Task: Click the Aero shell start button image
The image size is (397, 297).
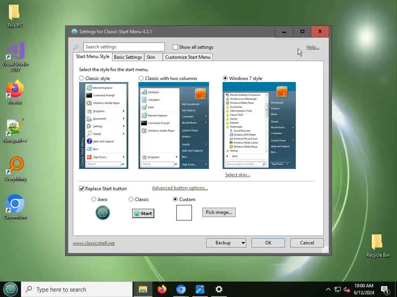Action: [x=102, y=213]
